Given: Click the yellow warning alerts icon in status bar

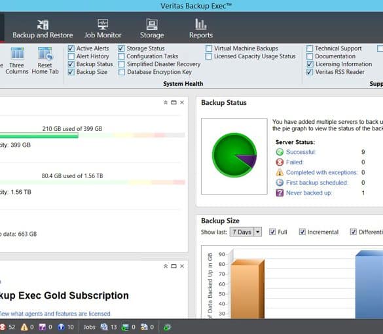Looking at the screenshot, I should [24, 327].
